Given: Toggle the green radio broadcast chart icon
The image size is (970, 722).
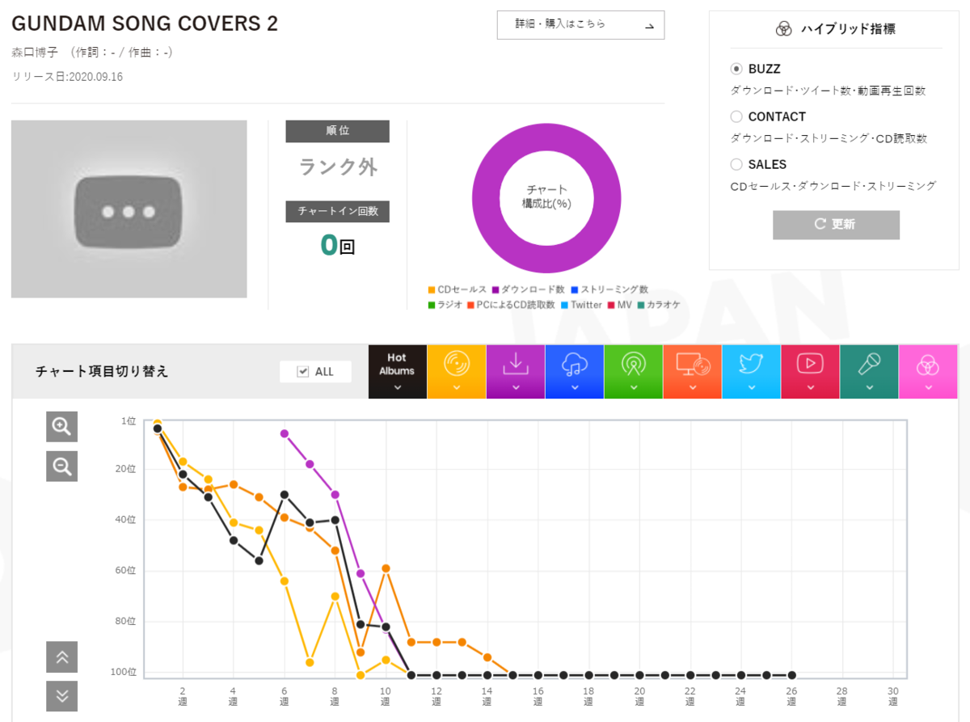Looking at the screenshot, I should pyautogui.click(x=634, y=365).
